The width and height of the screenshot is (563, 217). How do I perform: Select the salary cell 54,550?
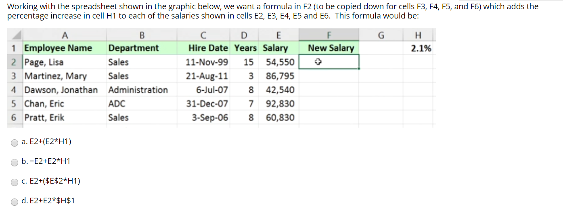[280, 62]
